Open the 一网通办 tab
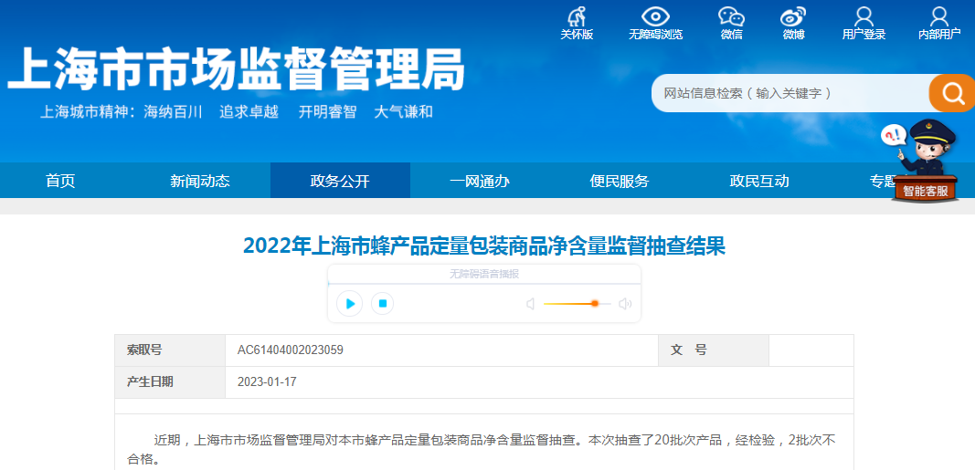975x470 pixels. point(480,181)
